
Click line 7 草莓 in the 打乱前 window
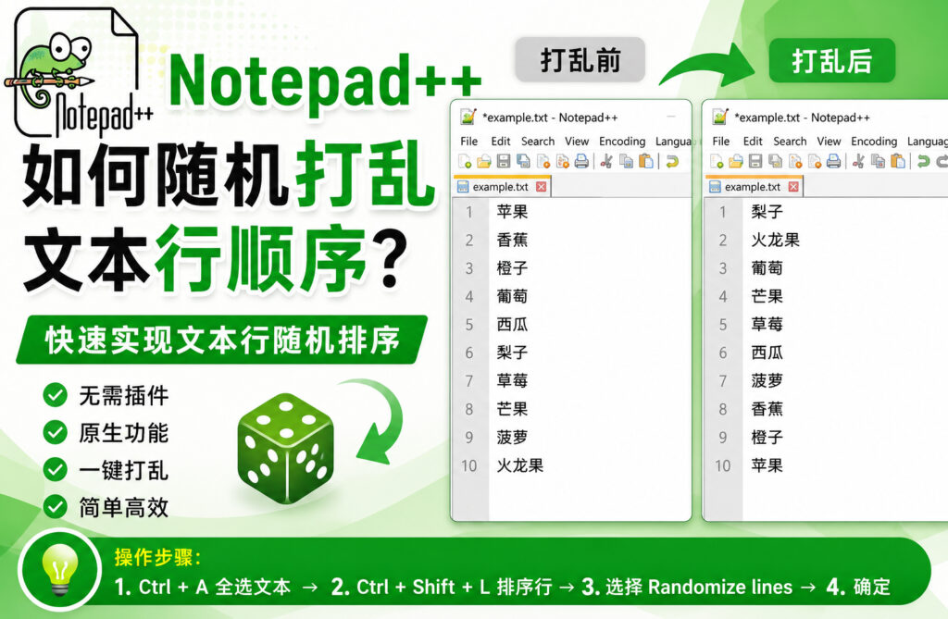click(512, 381)
